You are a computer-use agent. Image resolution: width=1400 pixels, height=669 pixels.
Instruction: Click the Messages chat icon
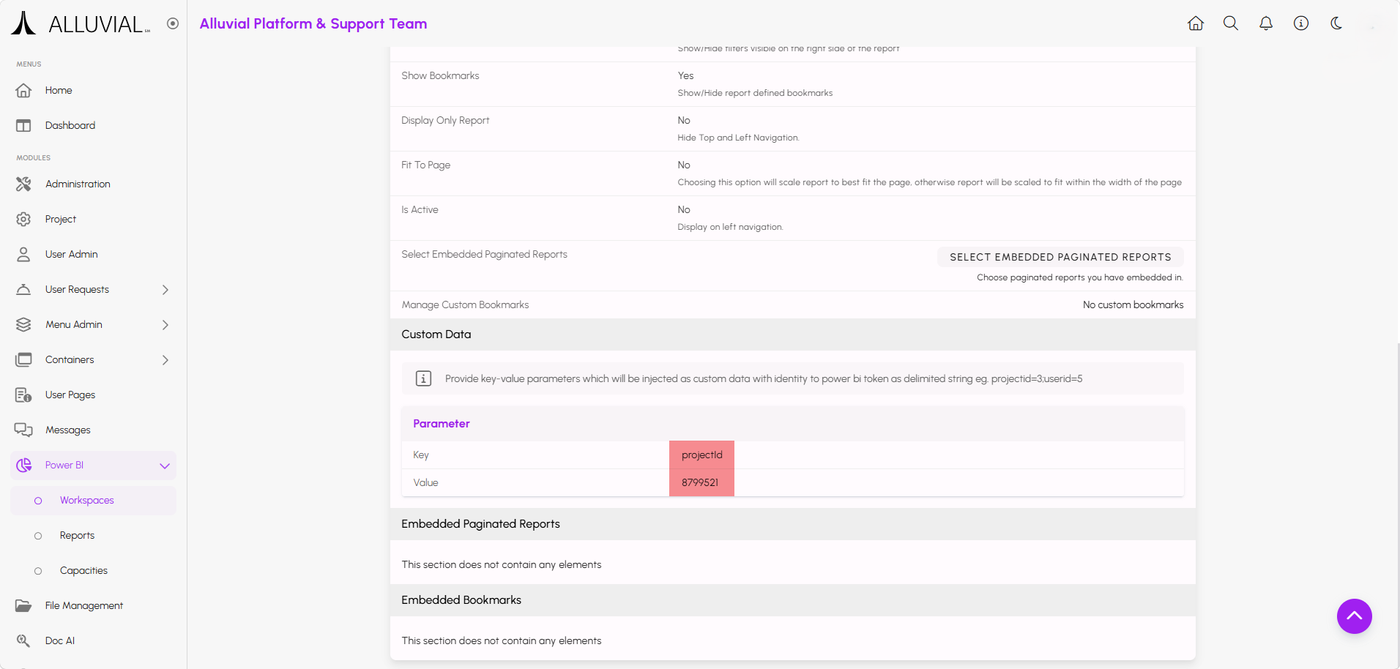coord(23,430)
